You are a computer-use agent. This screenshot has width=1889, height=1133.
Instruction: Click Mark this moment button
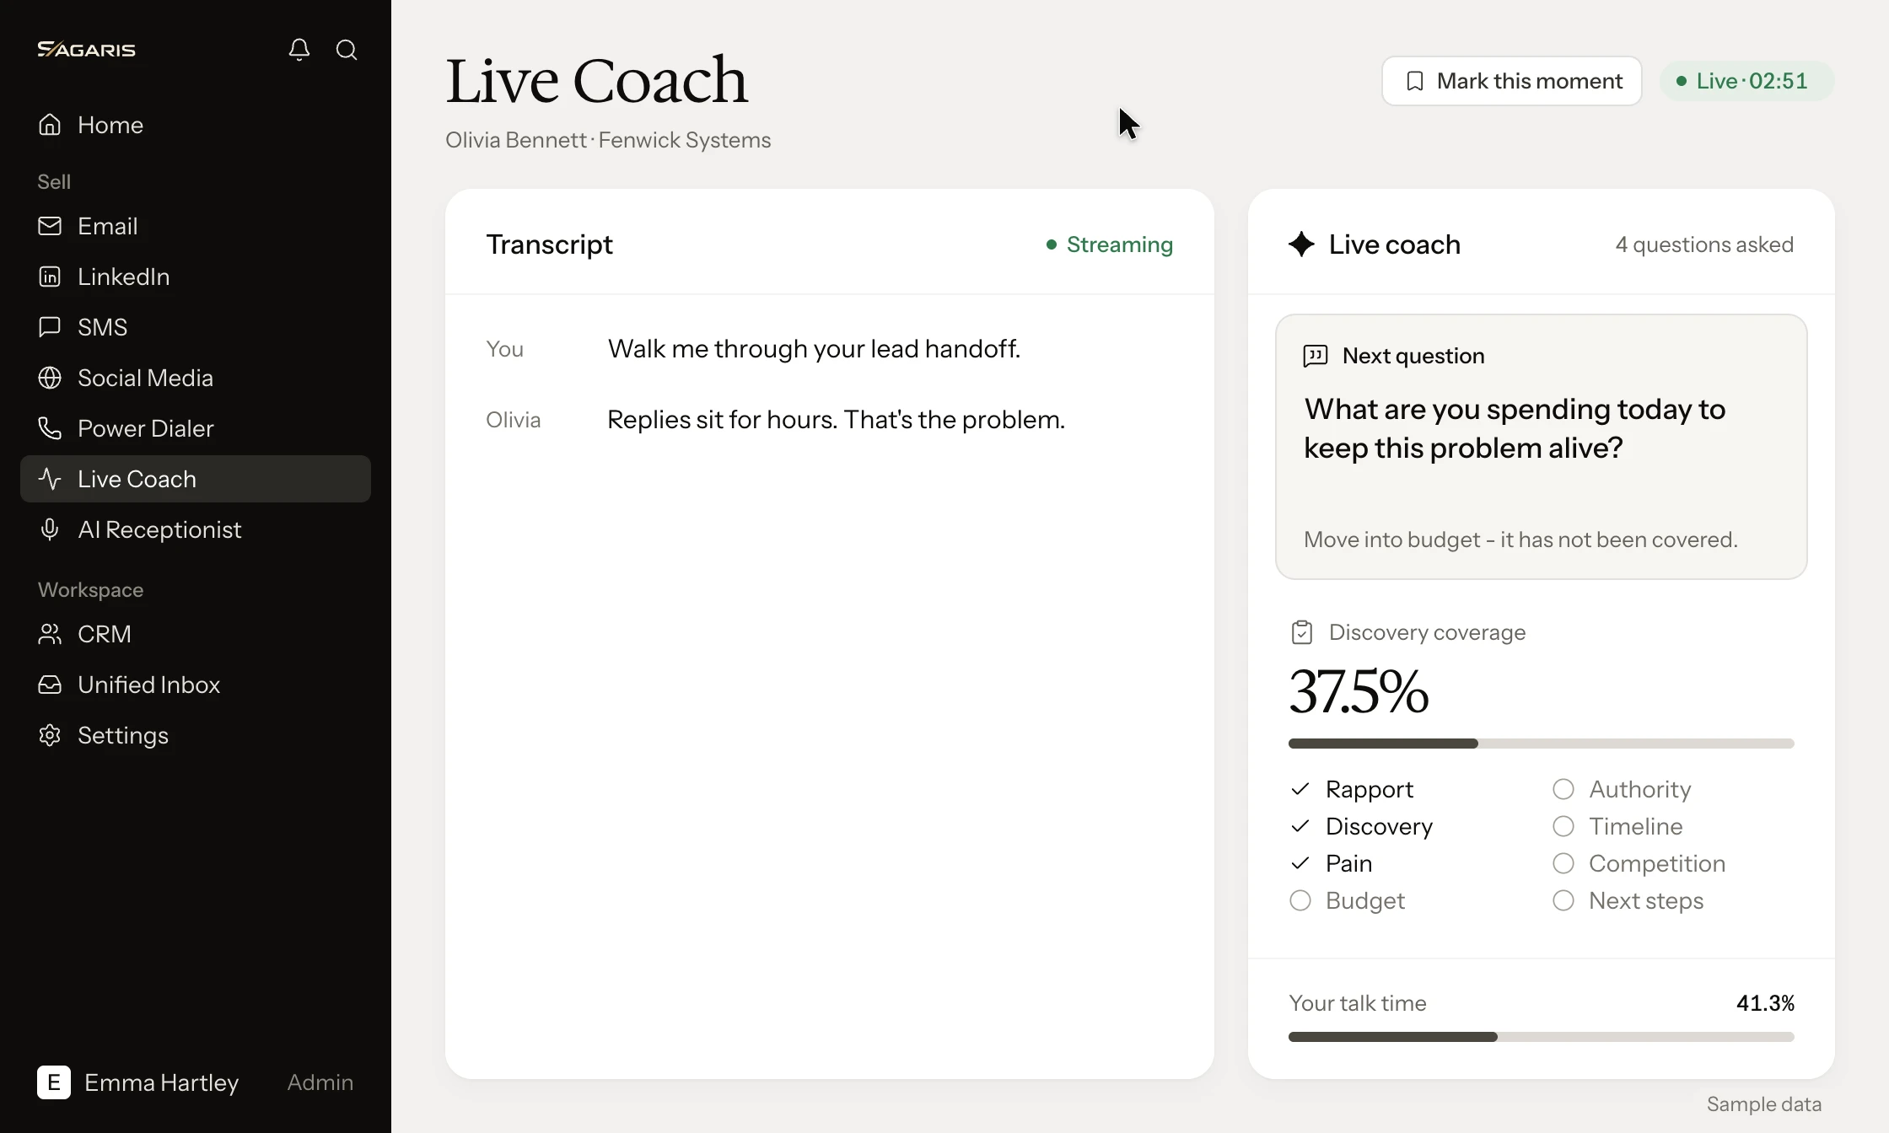[x=1512, y=81]
